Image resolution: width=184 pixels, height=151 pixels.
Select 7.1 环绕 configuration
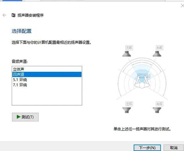[47, 85]
